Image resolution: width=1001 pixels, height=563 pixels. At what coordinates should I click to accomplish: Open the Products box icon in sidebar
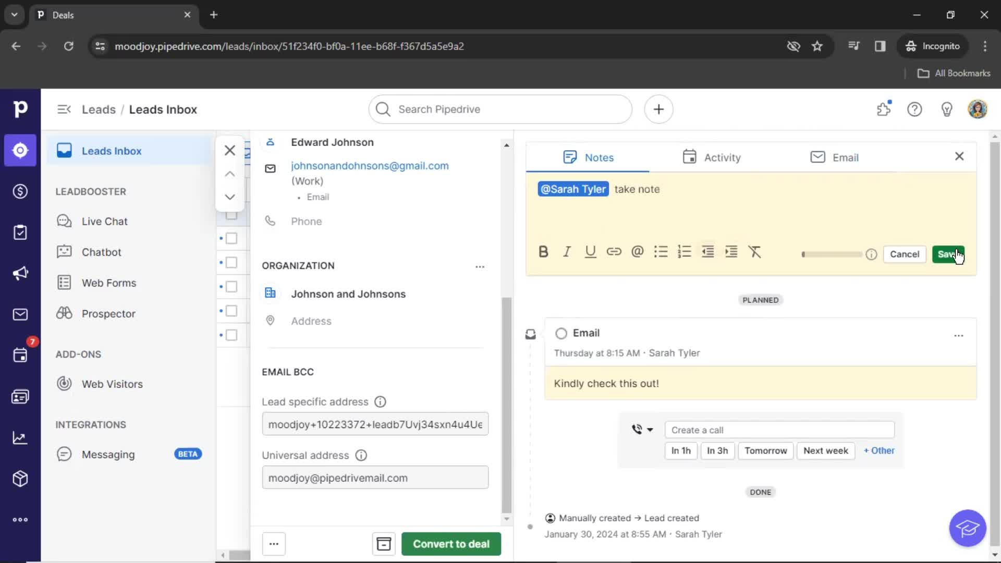point(20,479)
